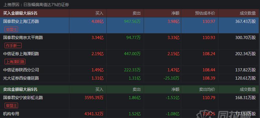Viewport: 260px width, 118px height.
Task: Click net amount 3.33亿
Action: [173, 38]
